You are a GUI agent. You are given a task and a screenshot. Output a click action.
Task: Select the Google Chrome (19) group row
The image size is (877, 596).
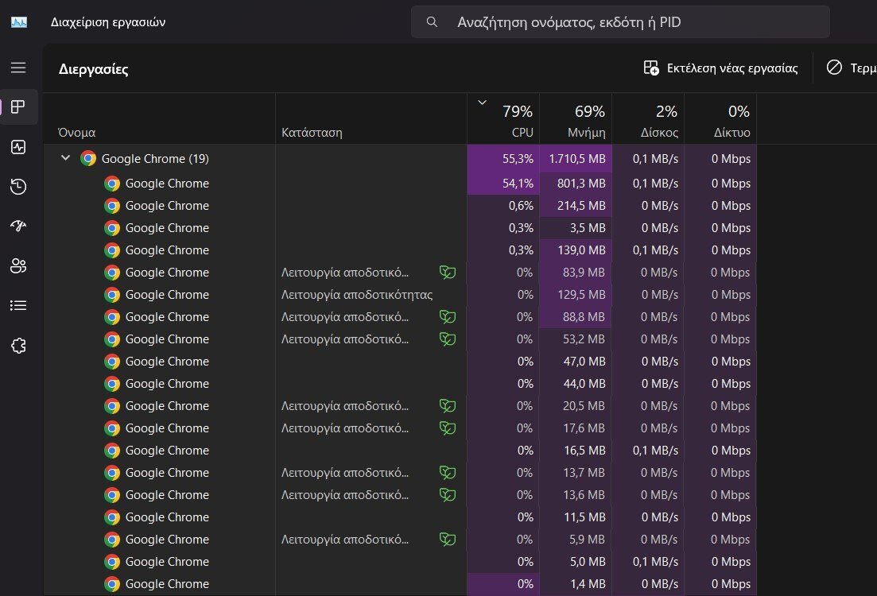click(400, 159)
